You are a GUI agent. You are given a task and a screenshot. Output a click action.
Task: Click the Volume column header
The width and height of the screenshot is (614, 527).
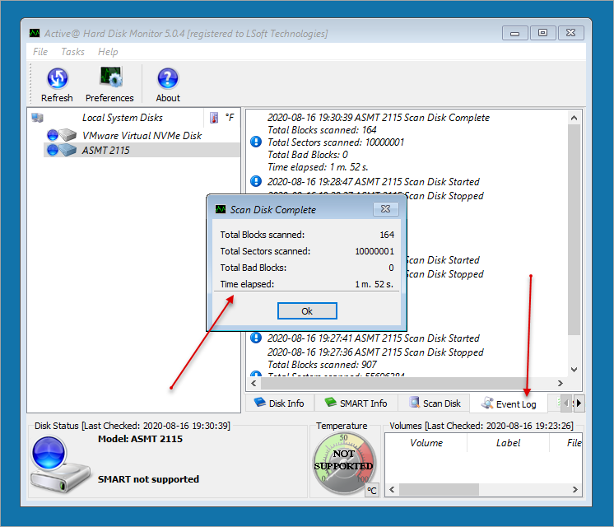[x=426, y=443]
